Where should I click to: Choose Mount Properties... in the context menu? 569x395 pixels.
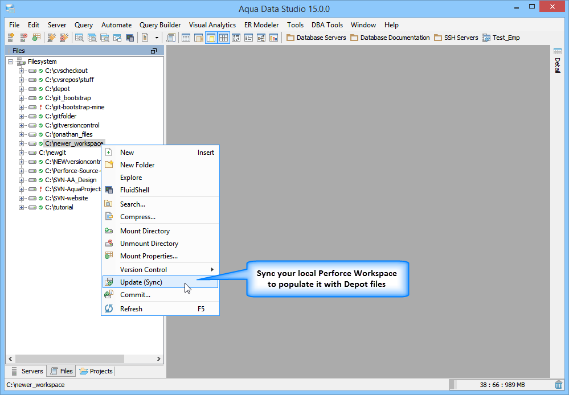[161, 256]
